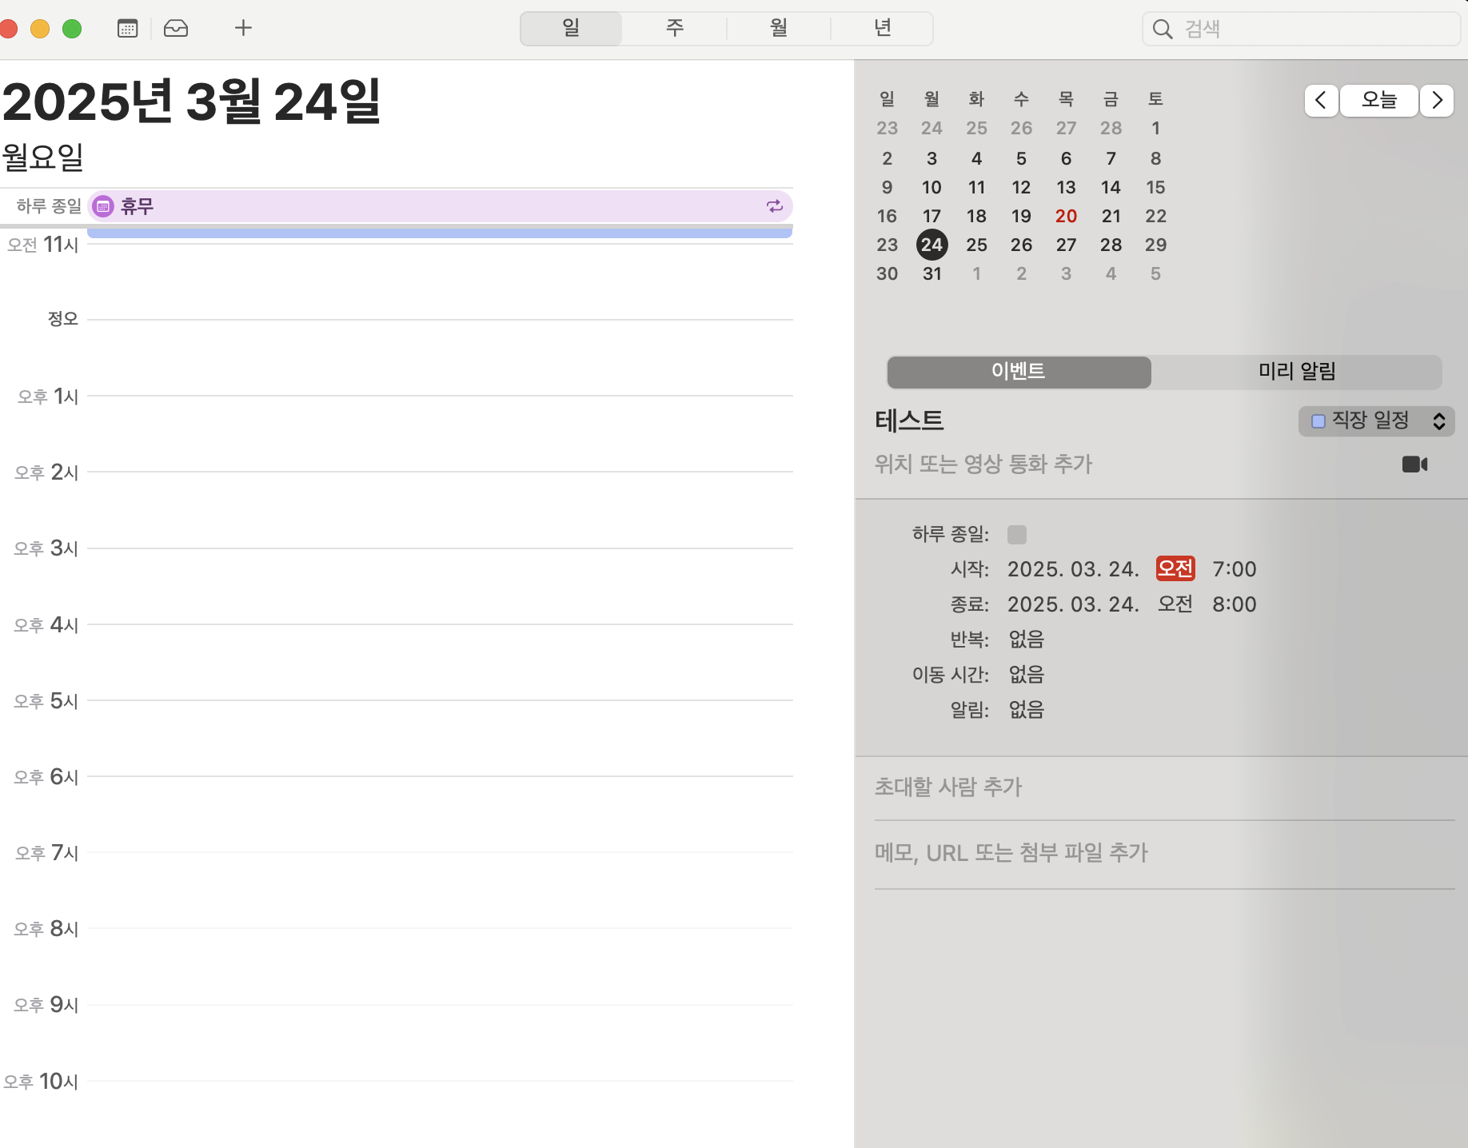
Task: Click the 오늘 today button
Action: click(1378, 101)
